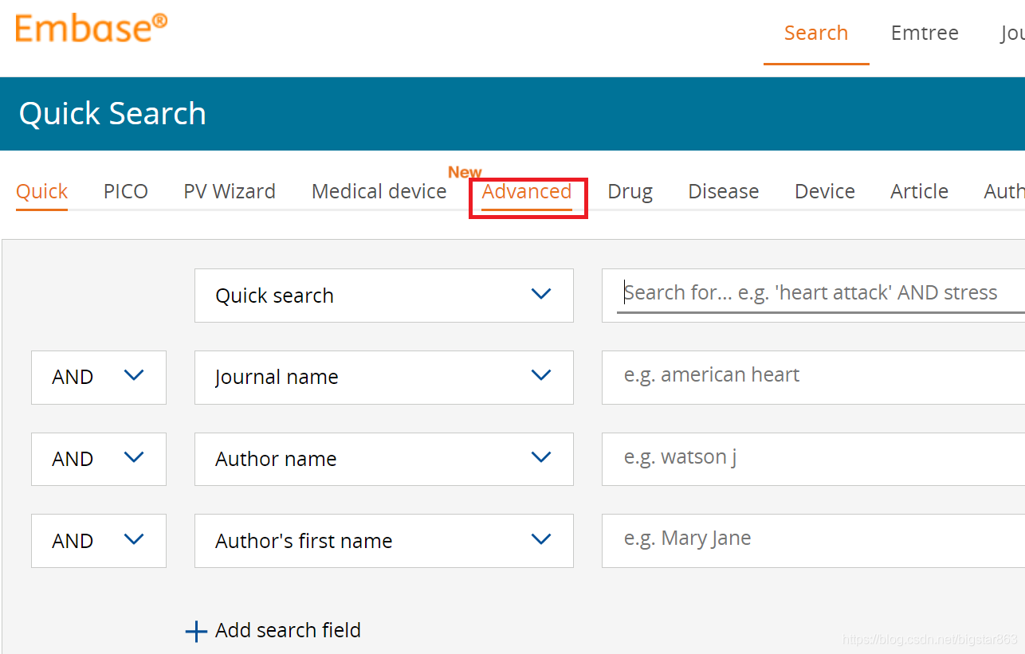
Task: Select the PICO search tab
Action: coord(125,191)
